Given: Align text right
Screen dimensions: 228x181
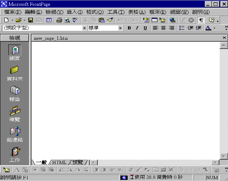Looking at the screenshot, I should (172, 28).
